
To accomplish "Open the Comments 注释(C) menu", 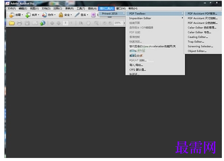I will [57, 9].
